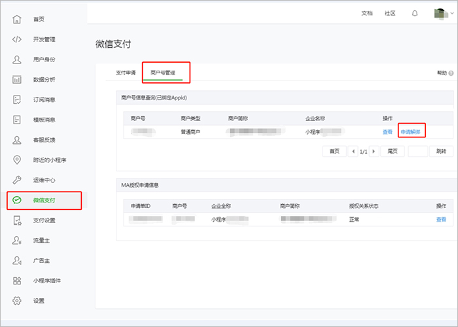Image resolution: width=458 pixels, height=327 pixels.
Task: Click the 跳转 jump button
Action: point(441,151)
